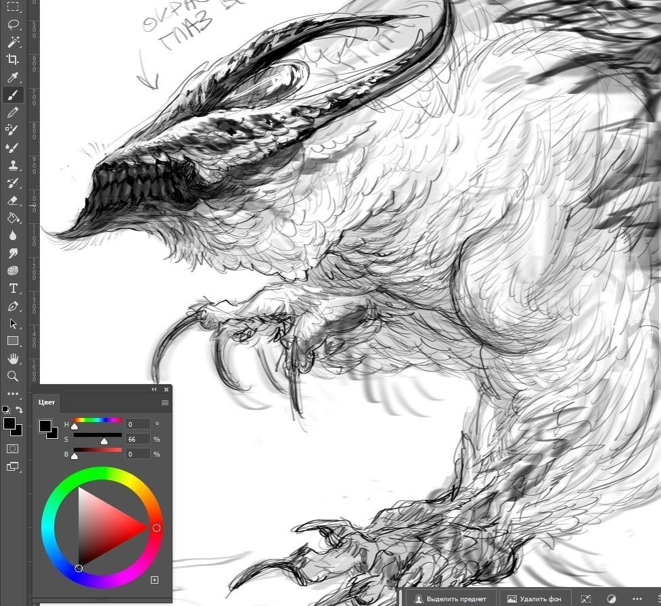
Task: Select the Pen tool
Action: pos(13,306)
